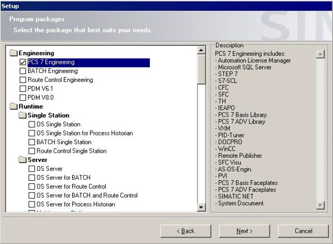Image resolution: width=333 pixels, height=244 pixels.
Task: Select OS Server for Process Historian text
Action: [76, 204]
